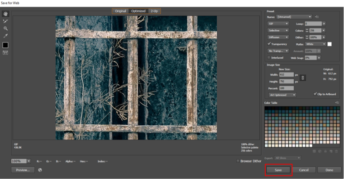Open the Preset optimize menu icon
The width and height of the screenshot is (344, 179).
coord(317,17)
